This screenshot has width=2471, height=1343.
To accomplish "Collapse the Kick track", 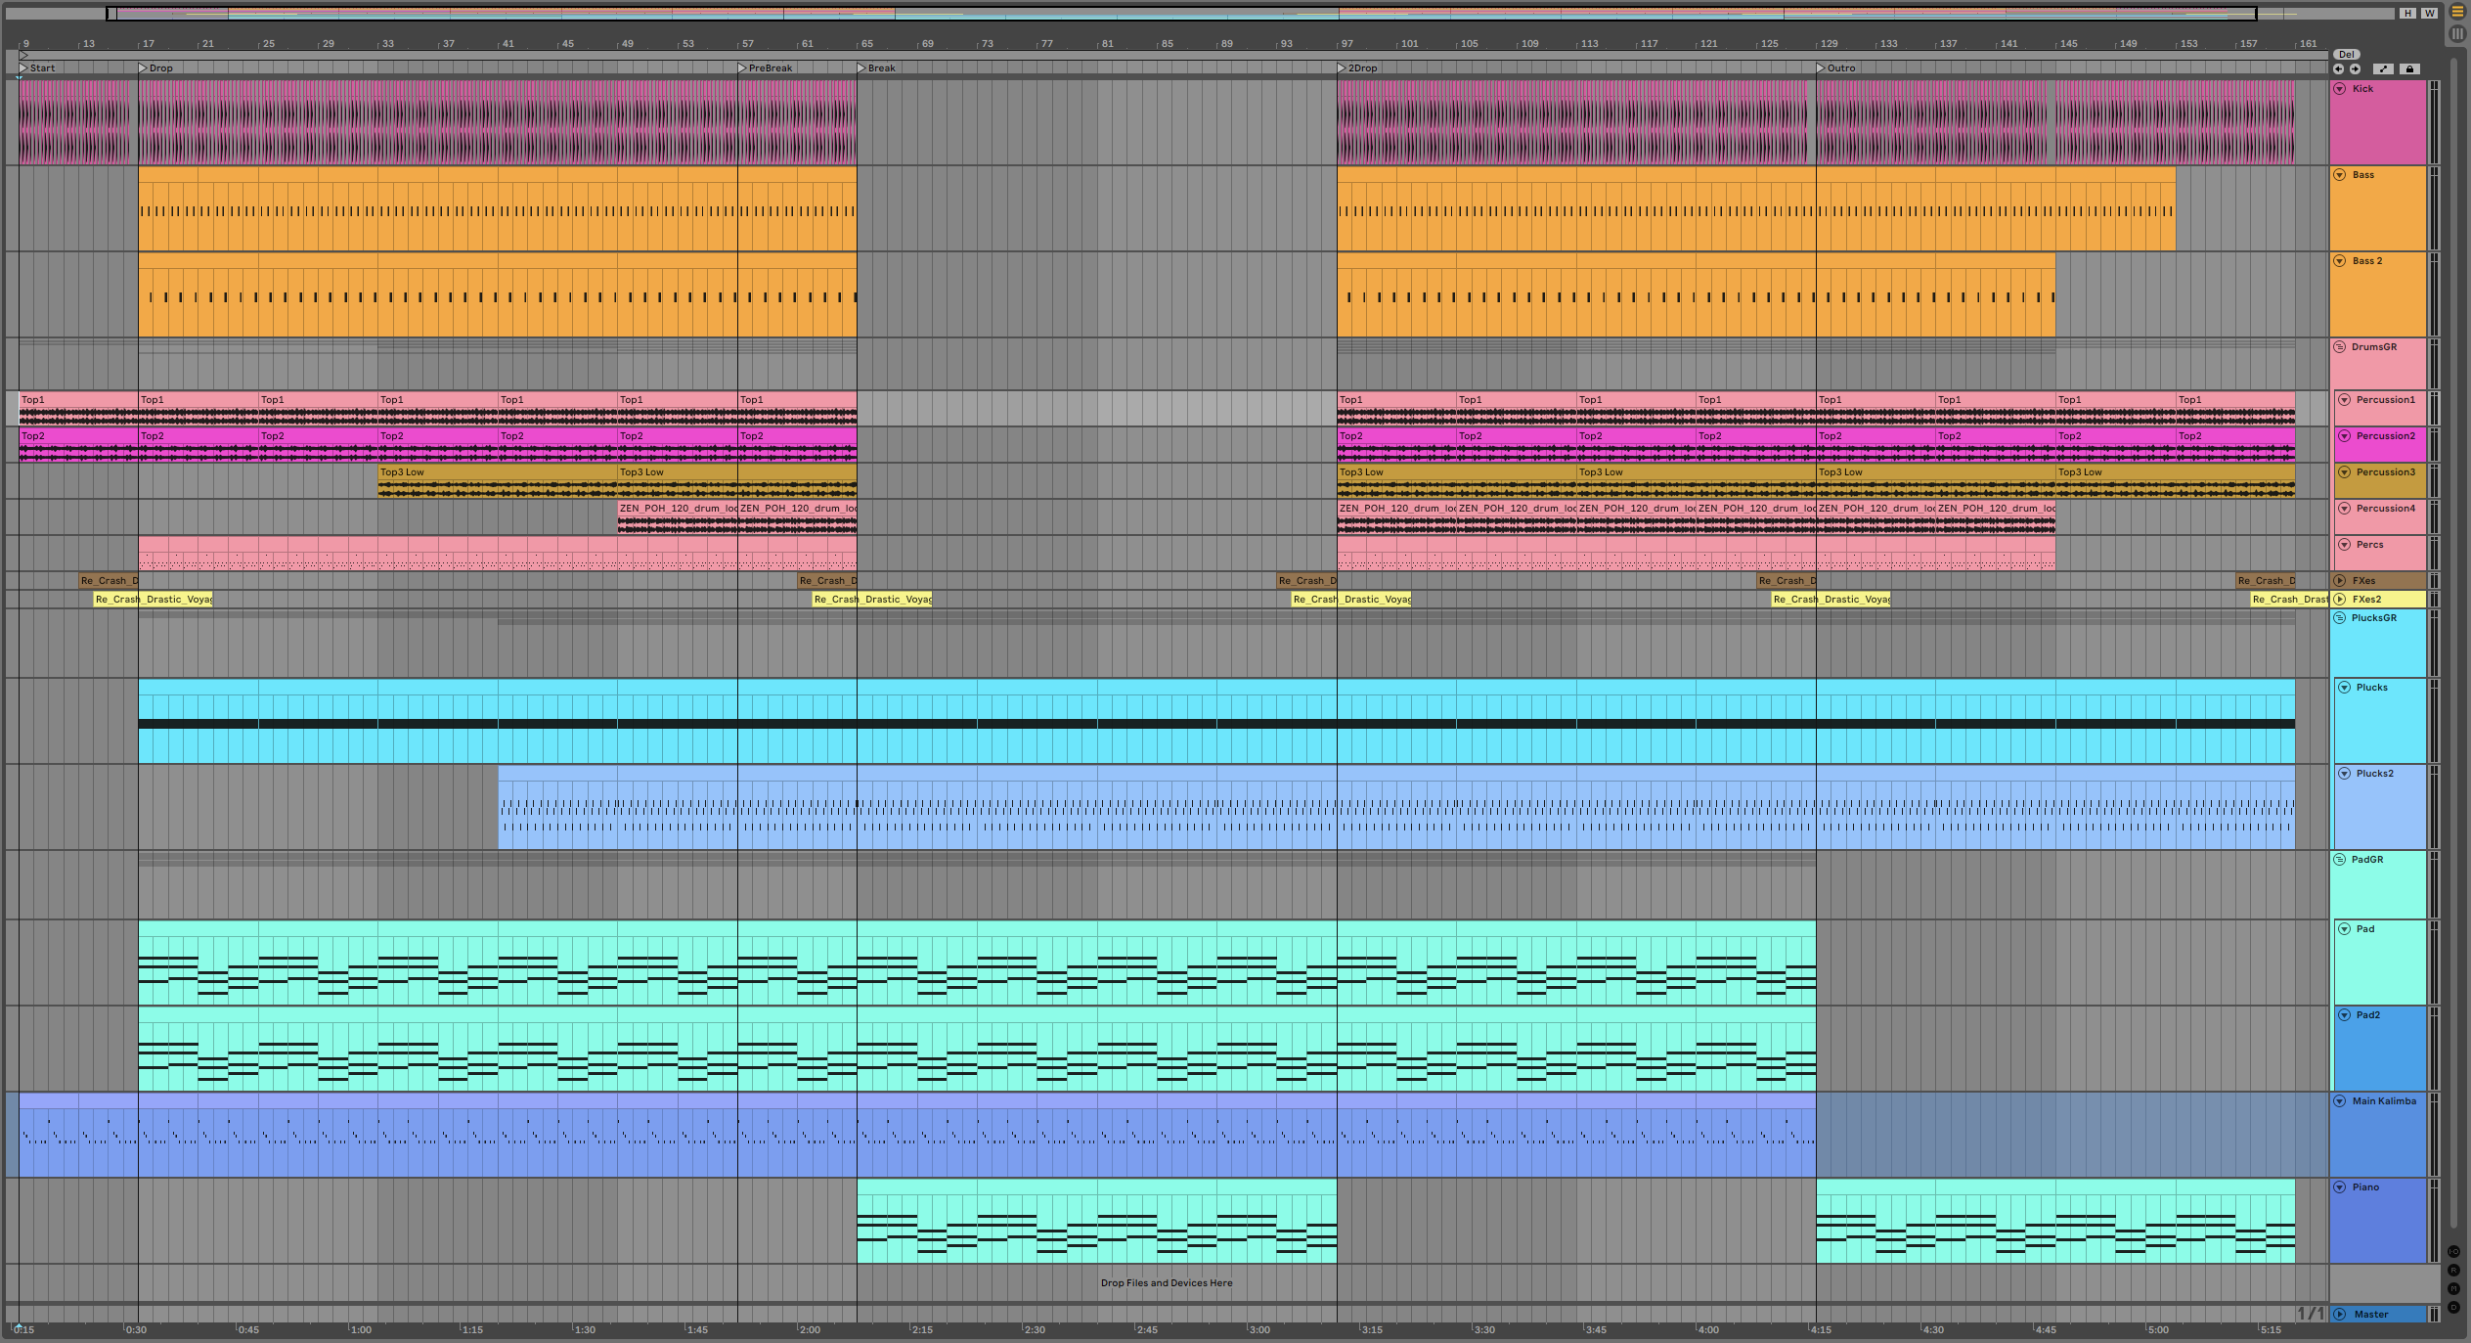I will 2340,89.
